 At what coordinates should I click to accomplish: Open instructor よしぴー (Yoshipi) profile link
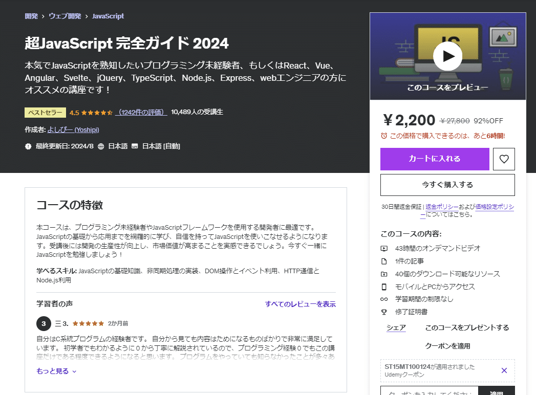(73, 130)
